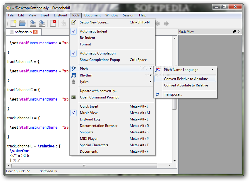250x182 pixels.
Task: Choose Convert Absolute to Relative
Action: [185, 85]
